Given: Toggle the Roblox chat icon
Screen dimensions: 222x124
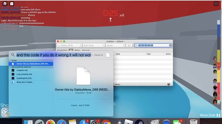Looking at the screenshot, I should 11,3.
